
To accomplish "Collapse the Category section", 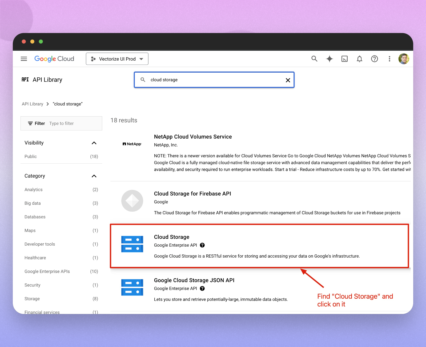I will [x=94, y=176].
